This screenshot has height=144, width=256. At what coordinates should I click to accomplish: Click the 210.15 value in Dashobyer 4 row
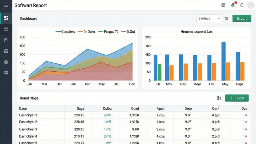coord(79,136)
